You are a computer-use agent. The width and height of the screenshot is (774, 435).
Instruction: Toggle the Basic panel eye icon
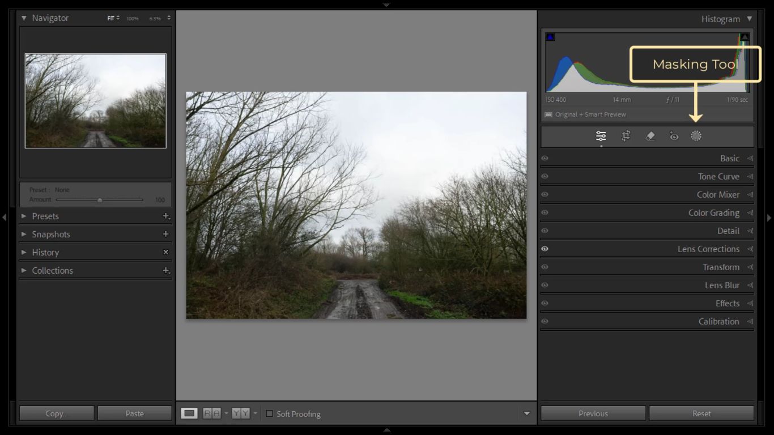[x=545, y=159]
